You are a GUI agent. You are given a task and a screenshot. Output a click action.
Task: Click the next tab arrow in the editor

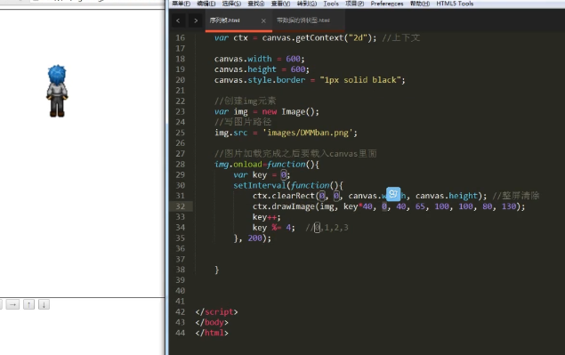pyautogui.click(x=196, y=20)
